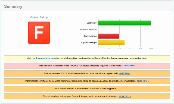
Task: Click the yellow Cipher Strength score bar
Action: [x=111, y=43]
